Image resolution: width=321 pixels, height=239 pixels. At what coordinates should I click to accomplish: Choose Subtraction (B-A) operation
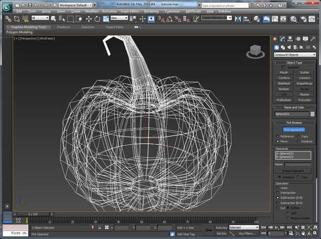[277, 203]
